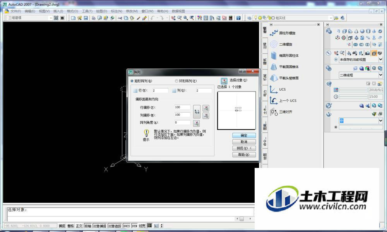The image size is (387, 232).
Task: Click the Rows (行) input field
Action: [160, 91]
